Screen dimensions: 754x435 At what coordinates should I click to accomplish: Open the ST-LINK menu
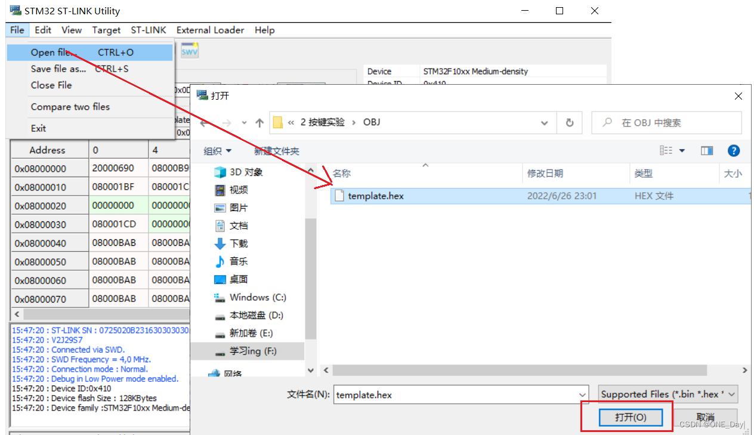(x=149, y=30)
